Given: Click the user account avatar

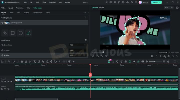Looking at the screenshot, I should [140, 2].
